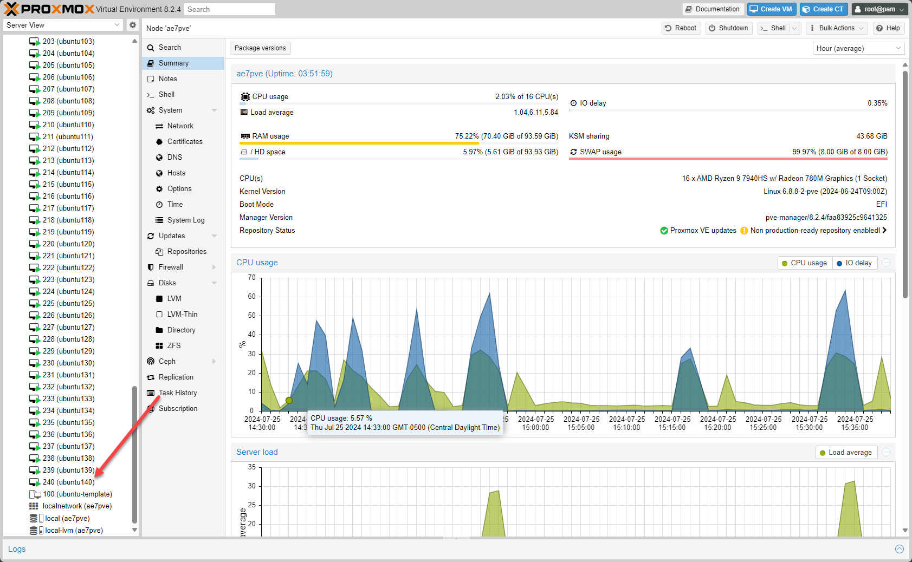This screenshot has width=912, height=562.
Task: Open the Hour (average) timeframe dropdown
Action: [859, 49]
